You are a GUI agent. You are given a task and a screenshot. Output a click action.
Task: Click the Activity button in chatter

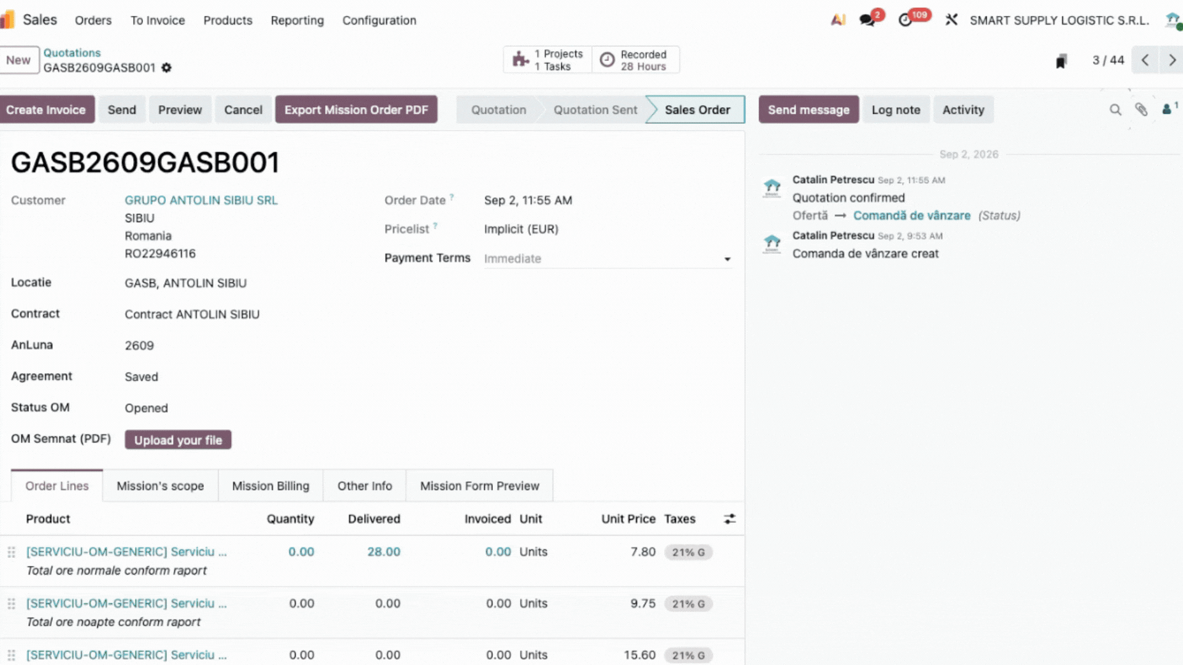click(963, 110)
